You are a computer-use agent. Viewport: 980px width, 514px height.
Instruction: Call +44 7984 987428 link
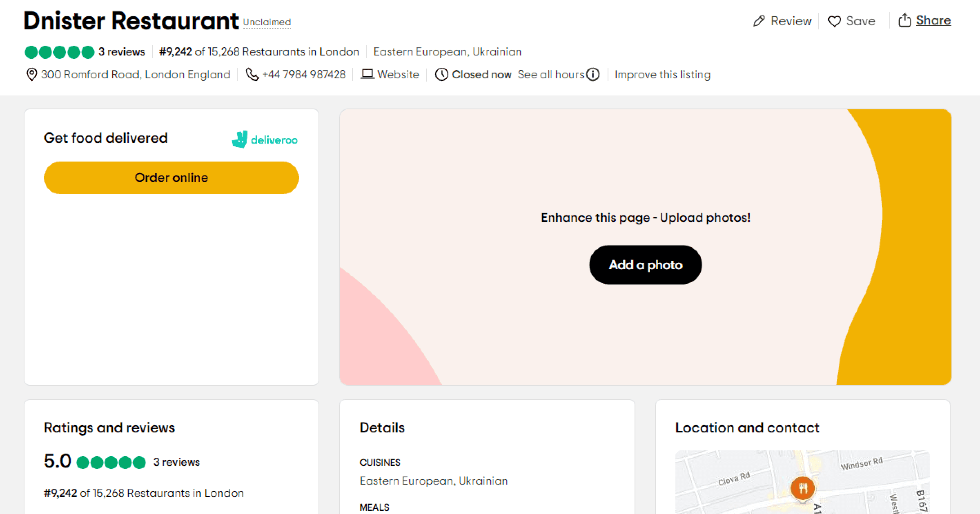(304, 75)
